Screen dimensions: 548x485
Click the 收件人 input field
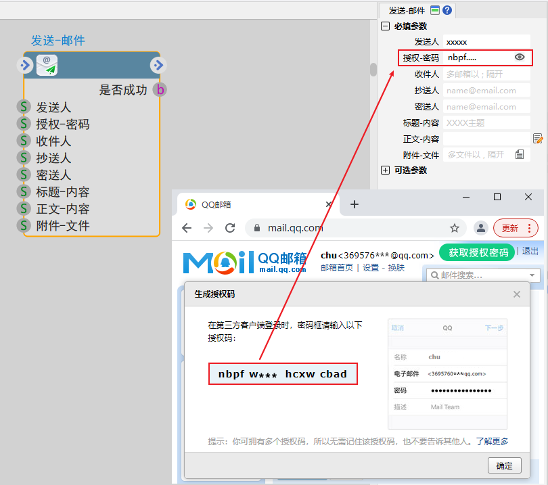pos(486,74)
